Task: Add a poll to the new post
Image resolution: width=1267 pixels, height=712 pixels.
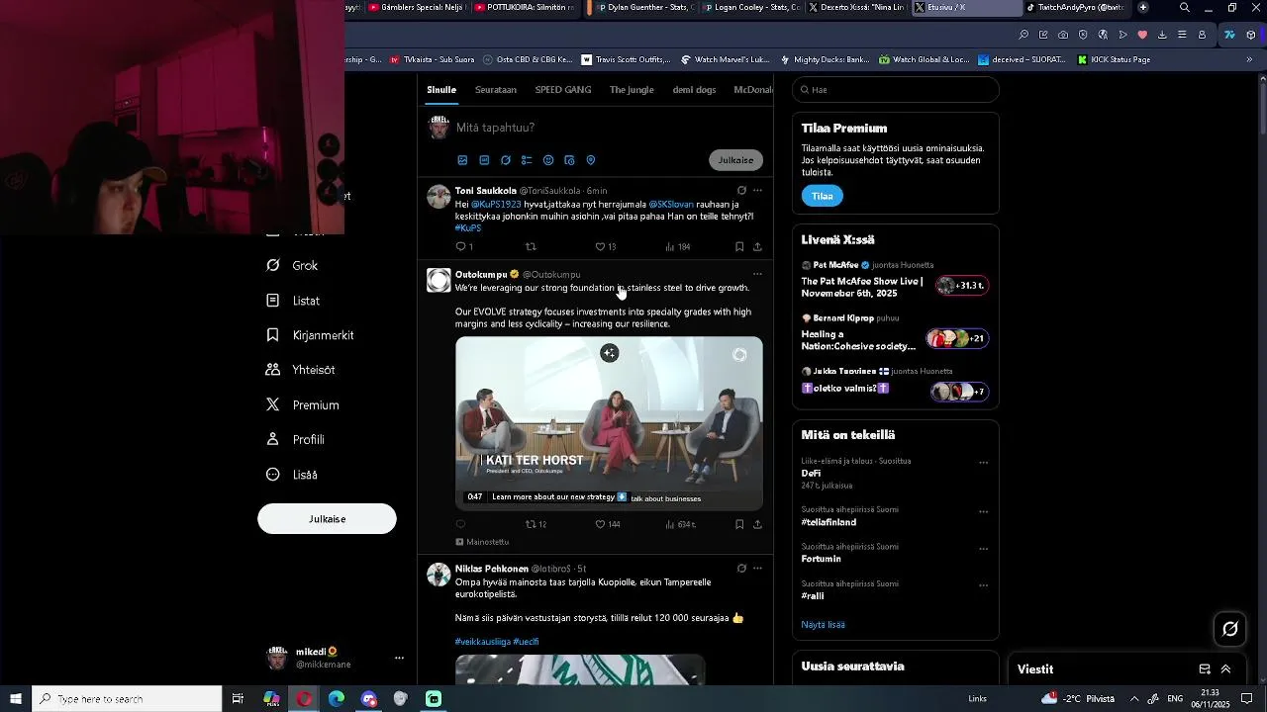Action: pyautogui.click(x=527, y=160)
